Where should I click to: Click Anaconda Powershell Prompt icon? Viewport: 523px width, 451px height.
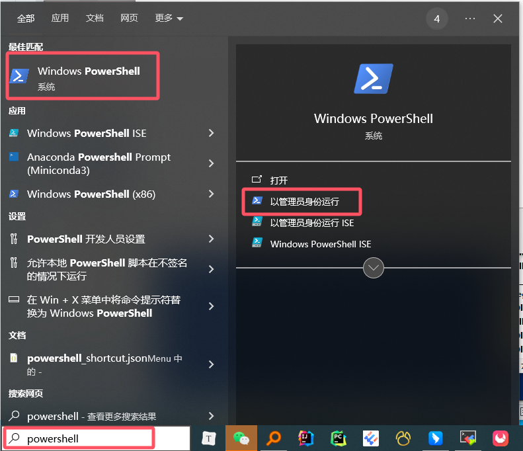[x=14, y=157]
